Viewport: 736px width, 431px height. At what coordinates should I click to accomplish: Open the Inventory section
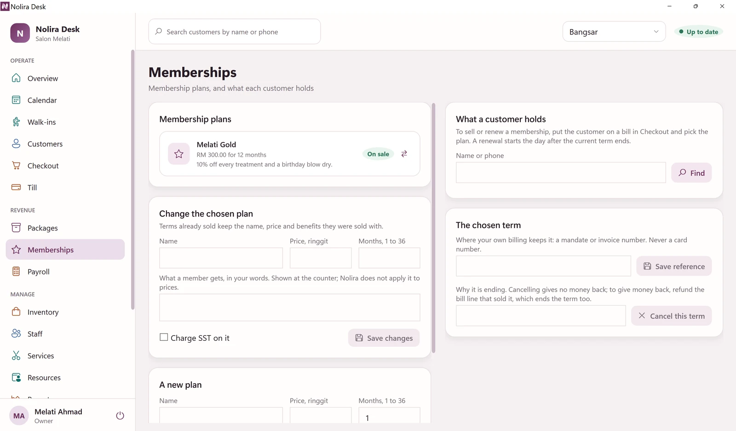(x=65, y=312)
